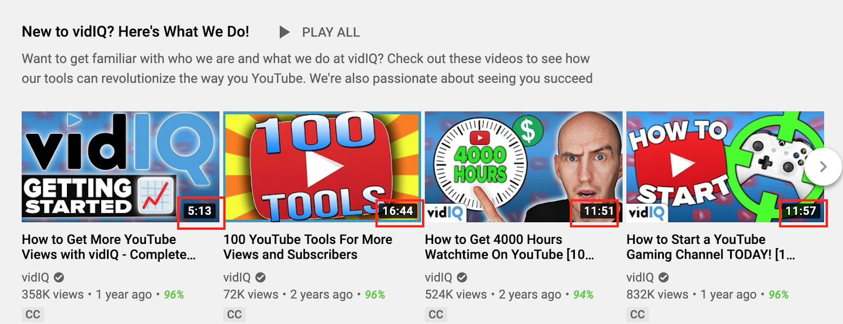Viewport: 843px width, 324px height.
Task: Click verified badge under 4000 Hours video
Action: pyautogui.click(x=462, y=277)
